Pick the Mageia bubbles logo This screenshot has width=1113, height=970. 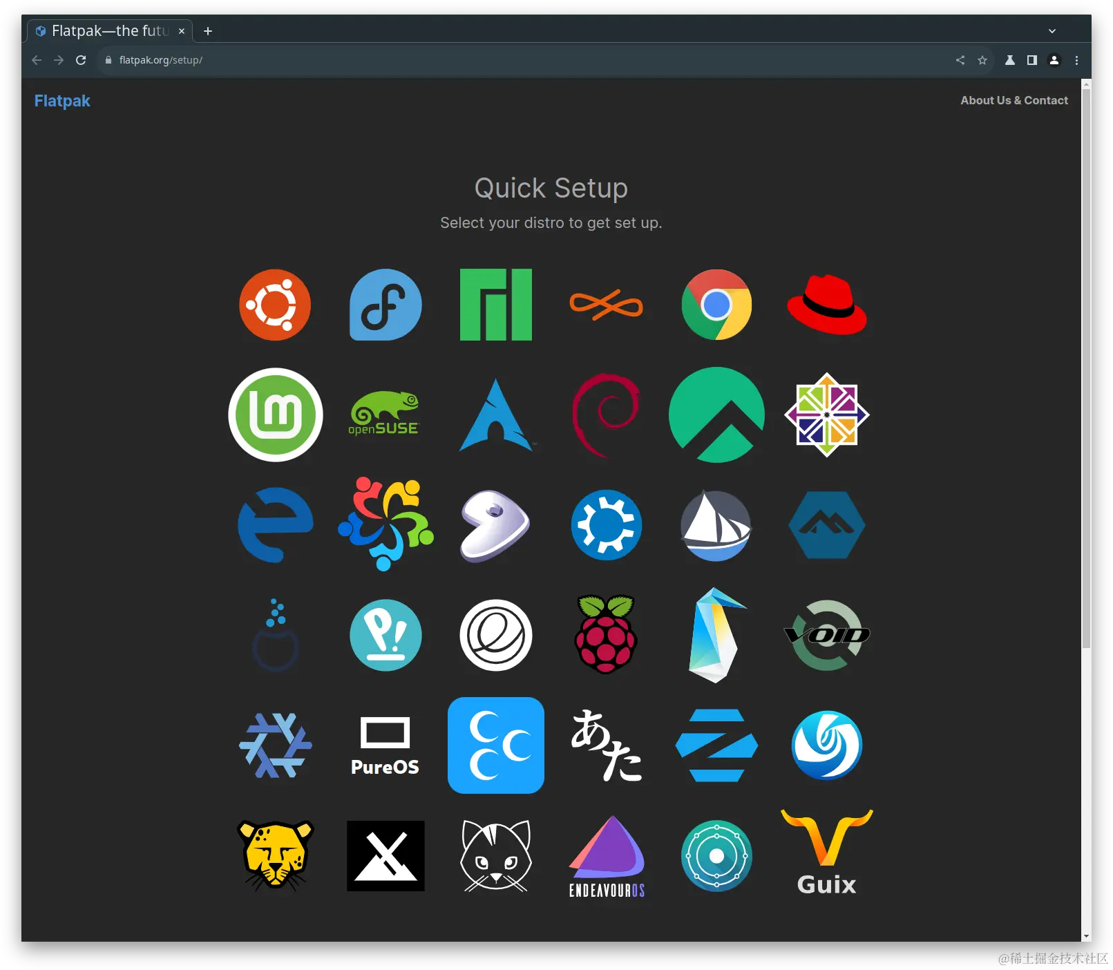276,635
